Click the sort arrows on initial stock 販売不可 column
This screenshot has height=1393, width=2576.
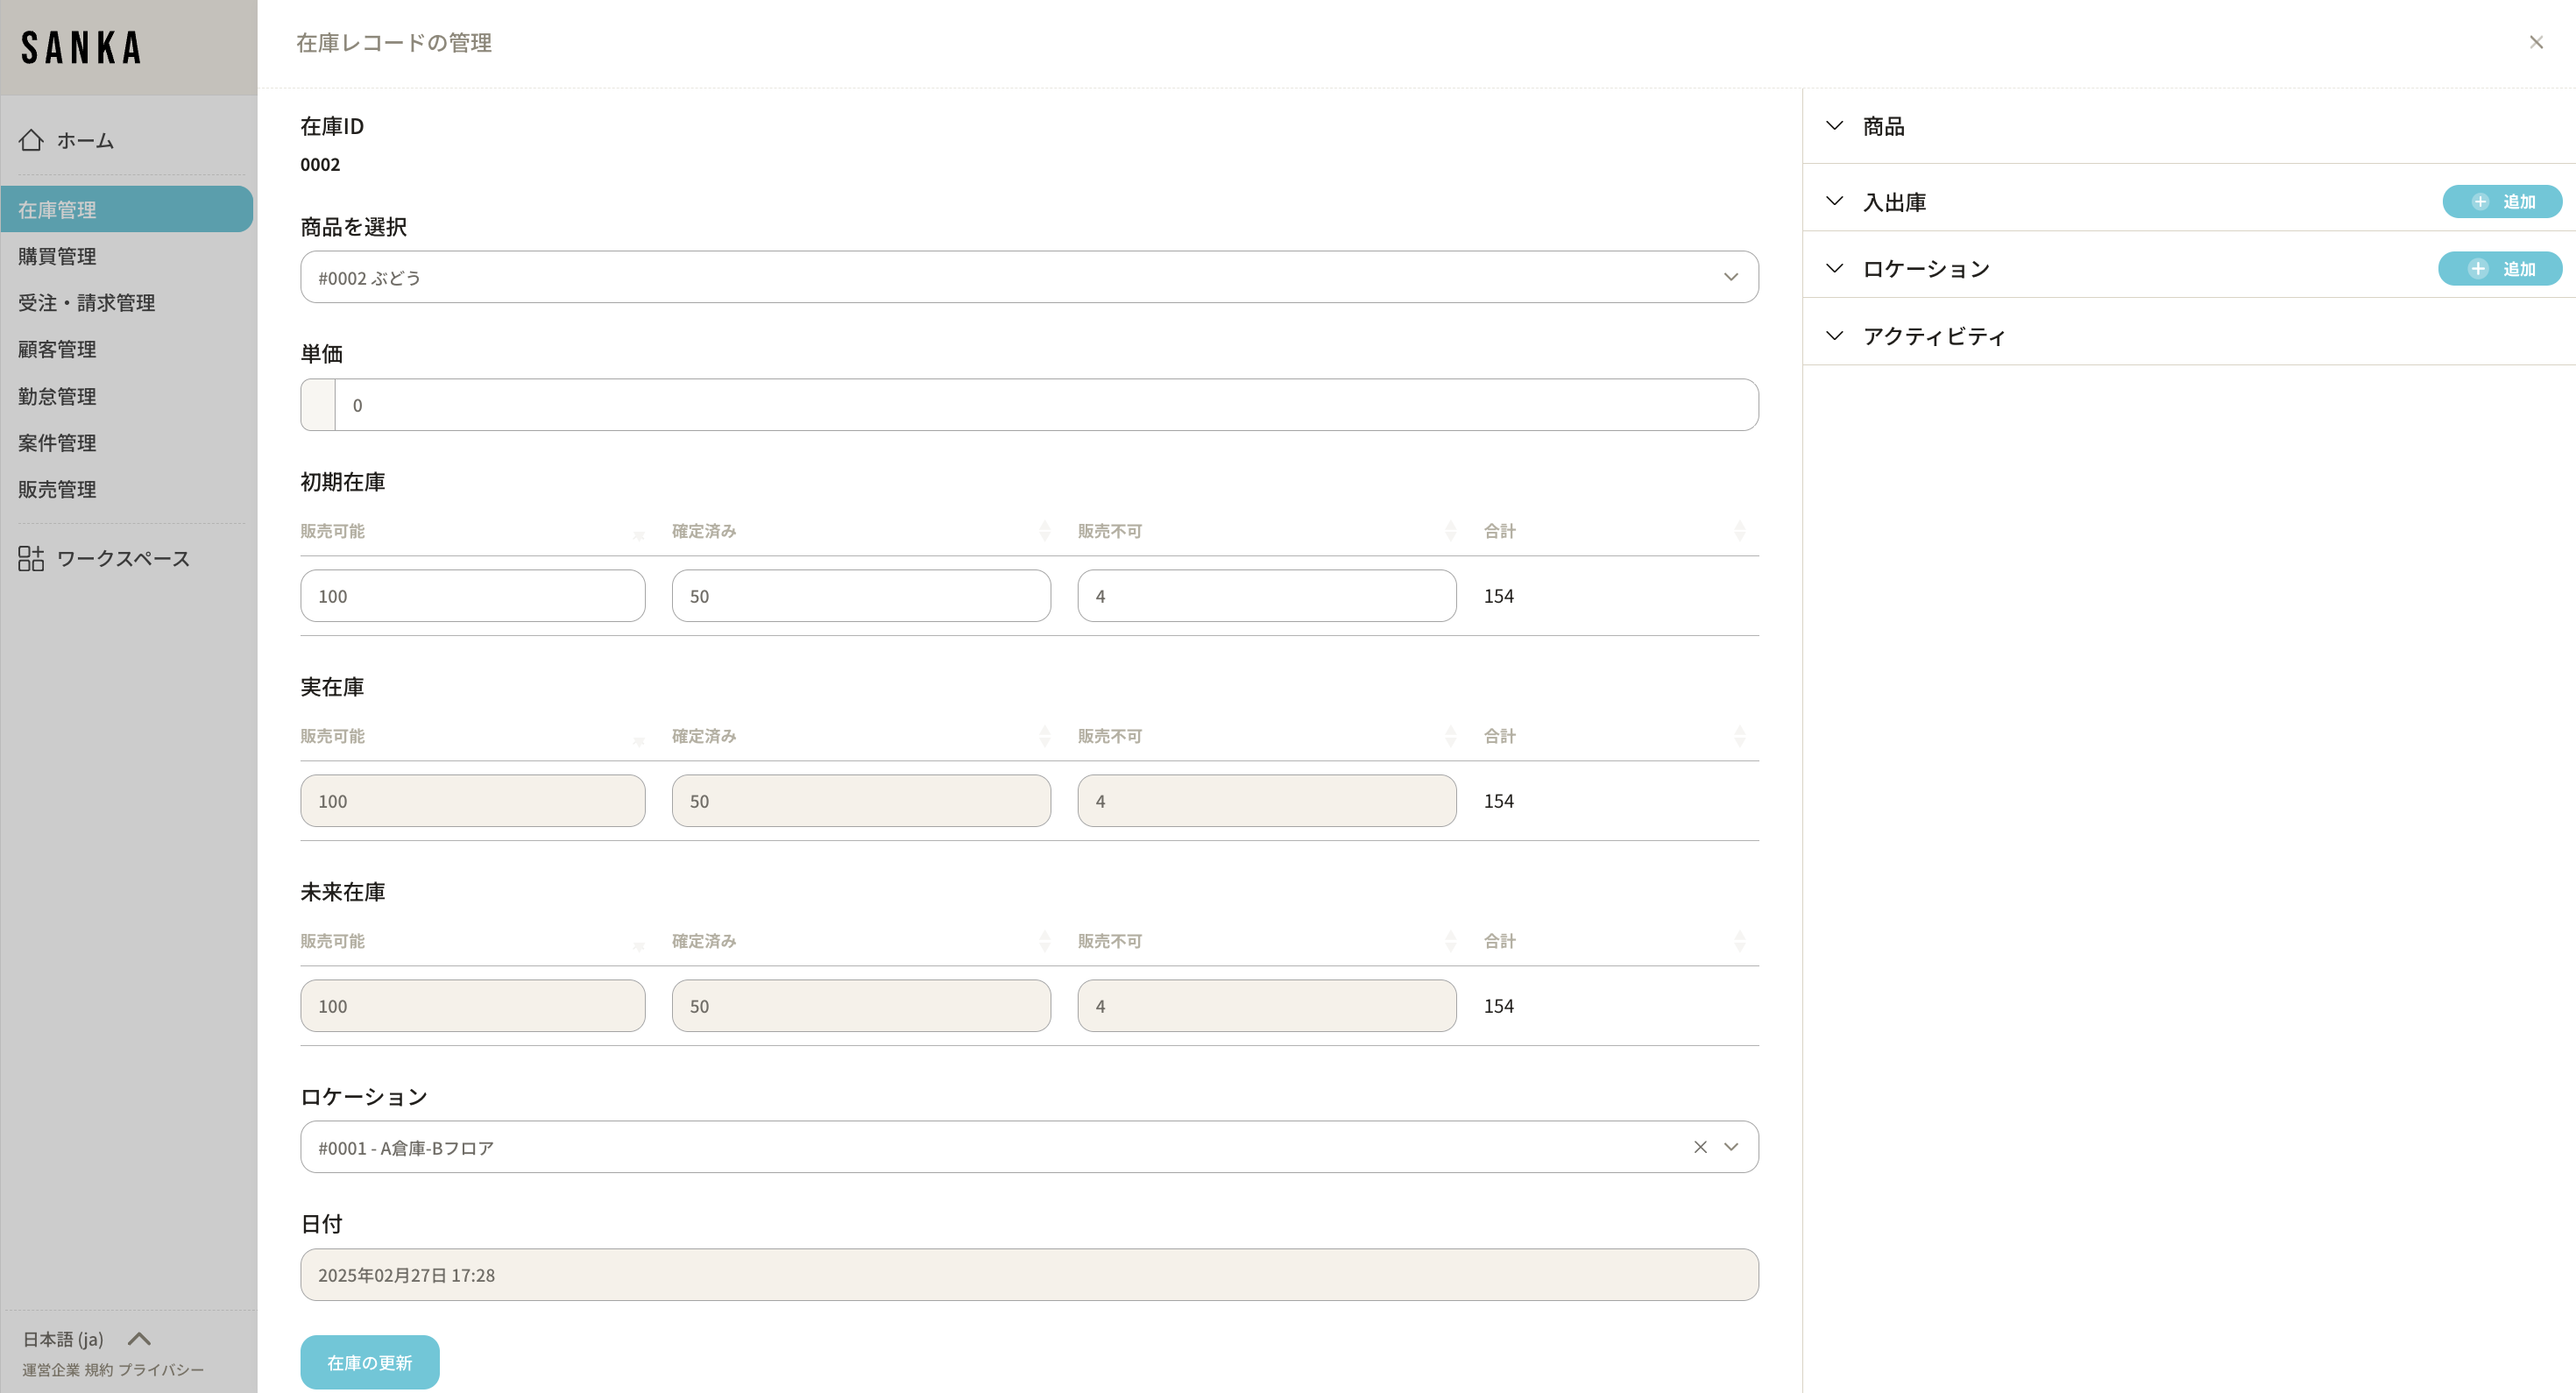pyautogui.click(x=1450, y=531)
